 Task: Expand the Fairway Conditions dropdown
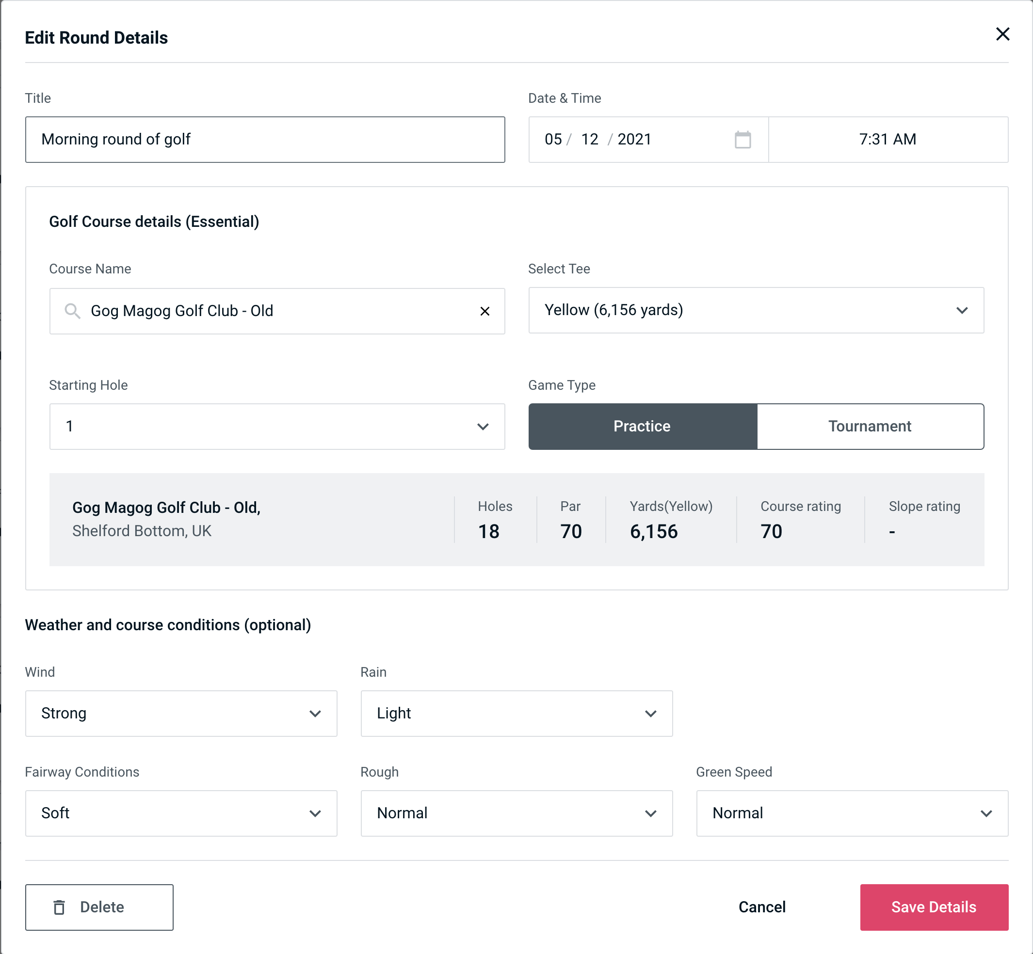tap(181, 812)
